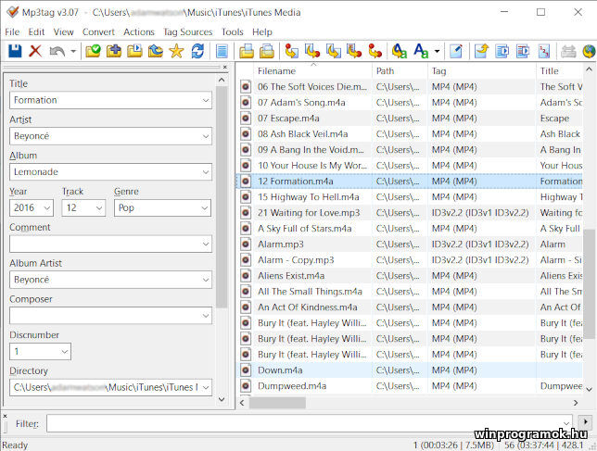This screenshot has width=597, height=451.
Task: Click the blue refresh arrows icon
Action: pyautogui.click(x=197, y=51)
